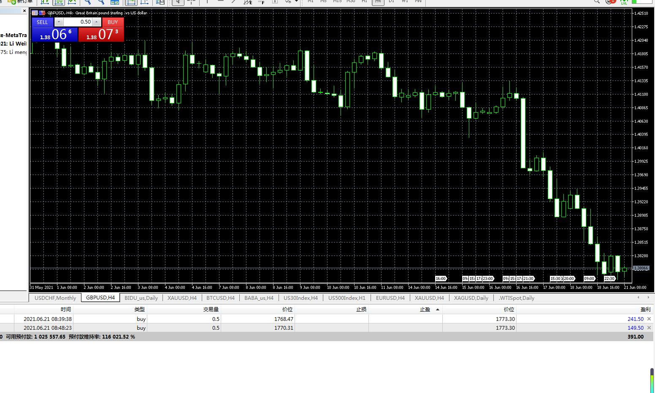Select the BABA_us,H4 chart tab

pyautogui.click(x=259, y=298)
